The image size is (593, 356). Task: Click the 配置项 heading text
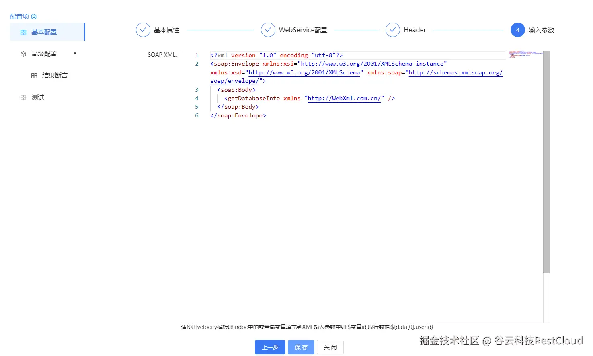click(x=19, y=16)
